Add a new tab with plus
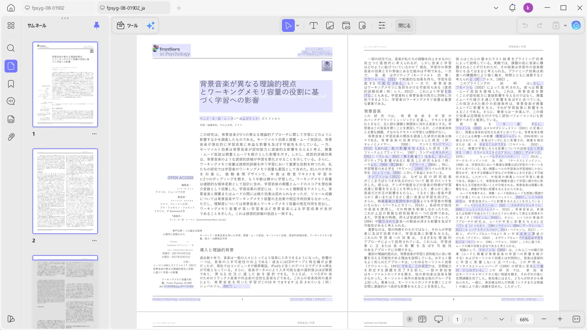The image size is (587, 330). click(x=179, y=8)
